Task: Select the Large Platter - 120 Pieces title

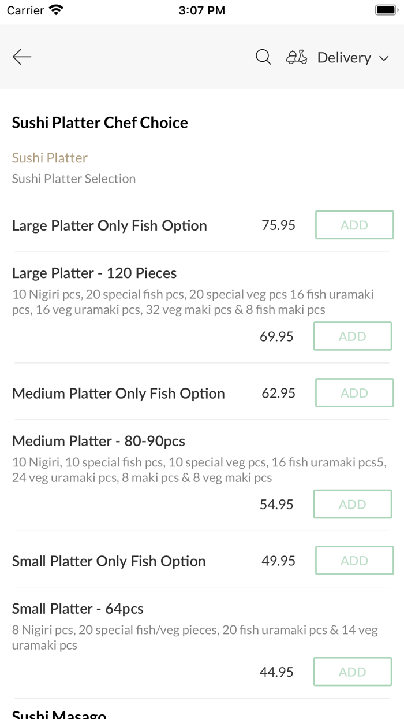Action: (94, 273)
